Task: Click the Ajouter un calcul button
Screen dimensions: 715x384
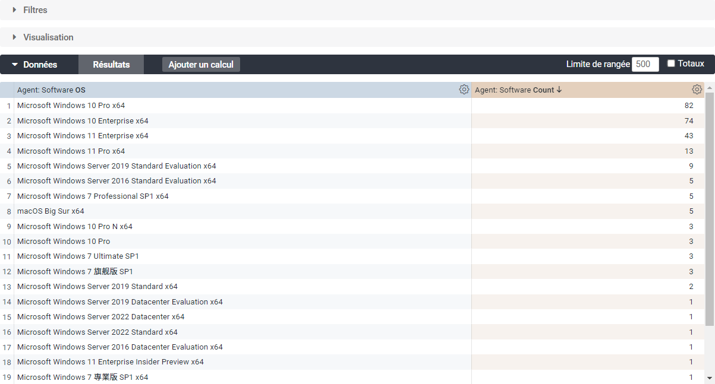Action: [201, 65]
